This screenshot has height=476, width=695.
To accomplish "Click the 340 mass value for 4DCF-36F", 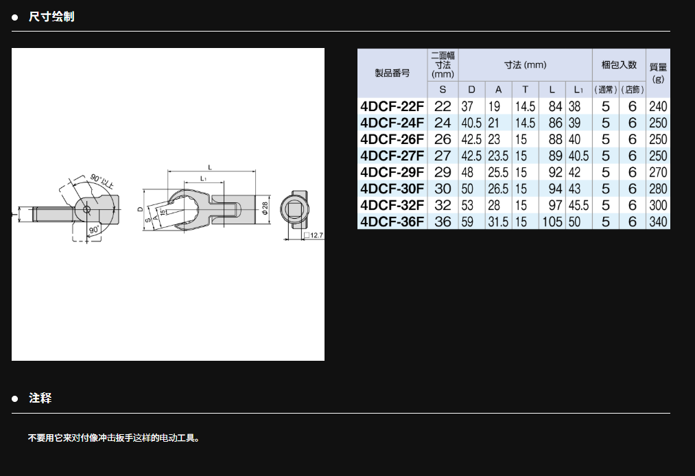I will click(658, 222).
